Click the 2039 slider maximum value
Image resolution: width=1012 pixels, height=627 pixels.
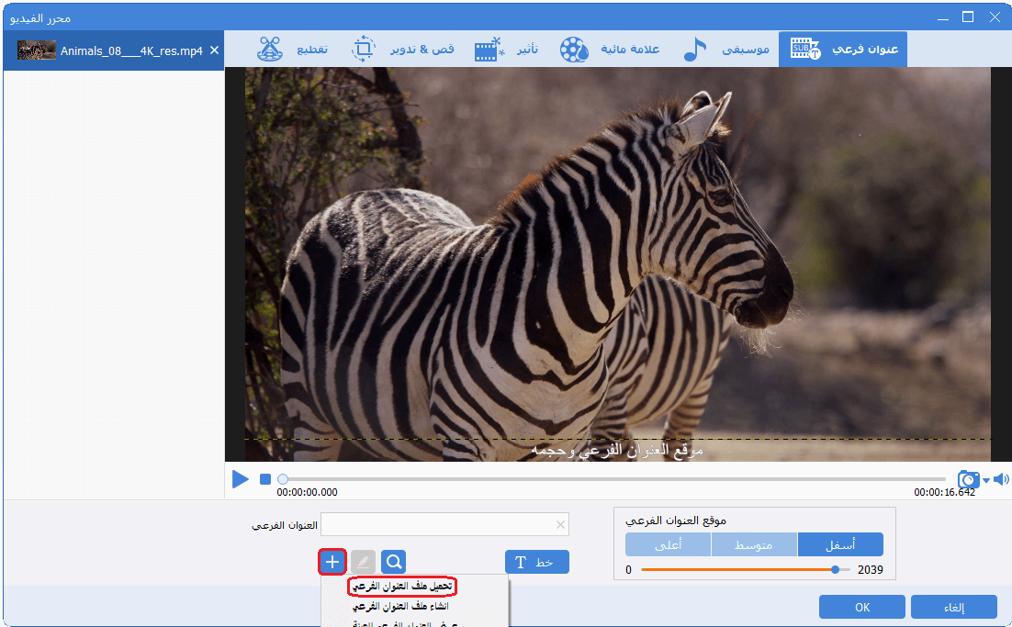pyautogui.click(x=870, y=569)
